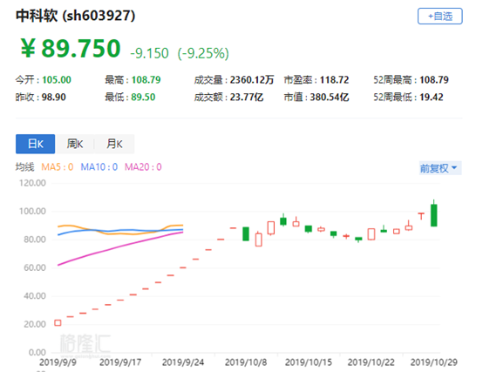
Task: Click the 市值 value 380.54亿
Action: point(330,98)
